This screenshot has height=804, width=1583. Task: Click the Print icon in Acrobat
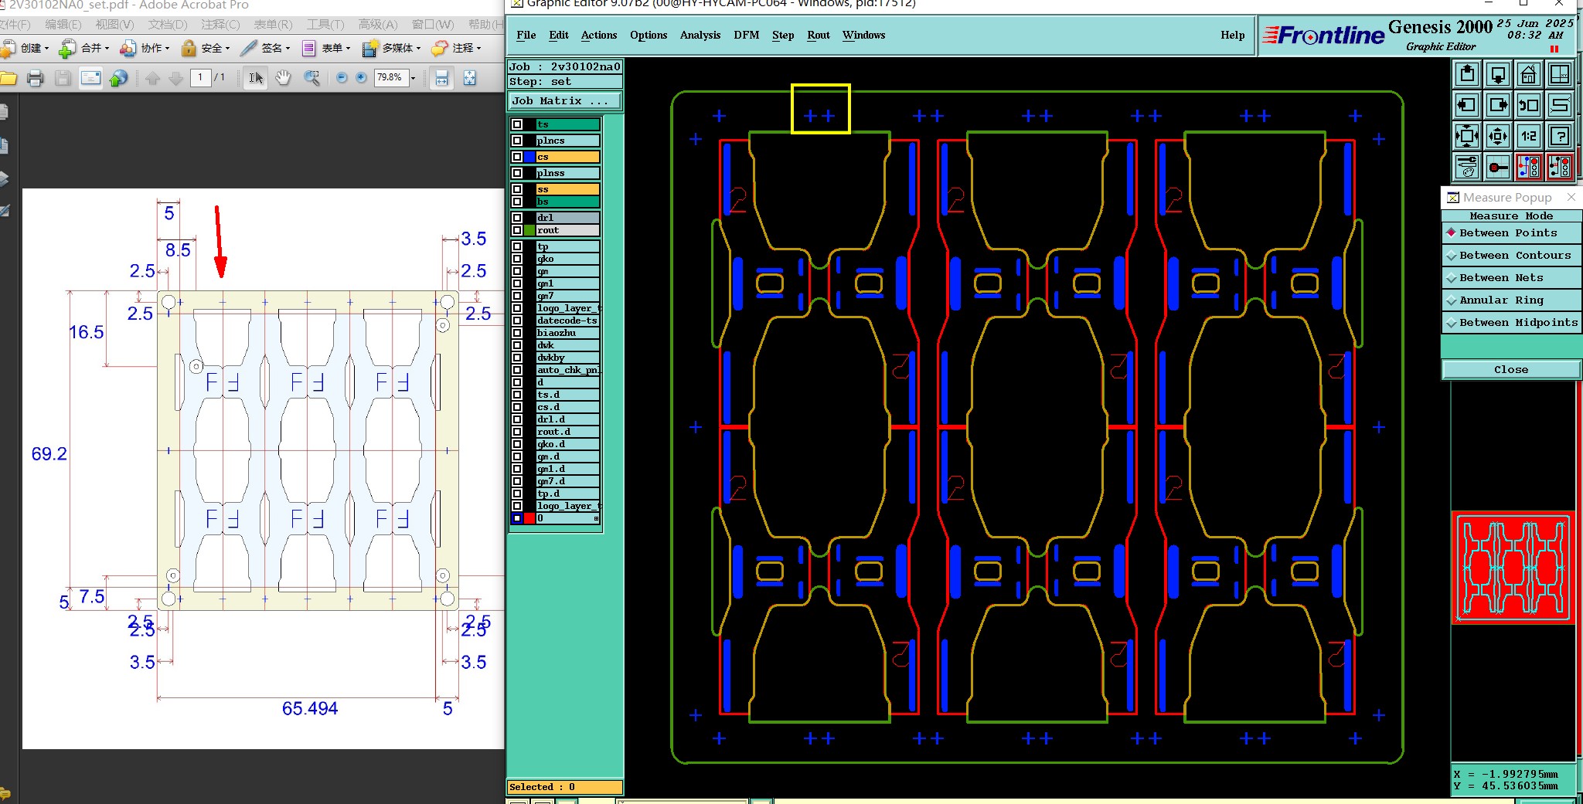click(x=35, y=77)
